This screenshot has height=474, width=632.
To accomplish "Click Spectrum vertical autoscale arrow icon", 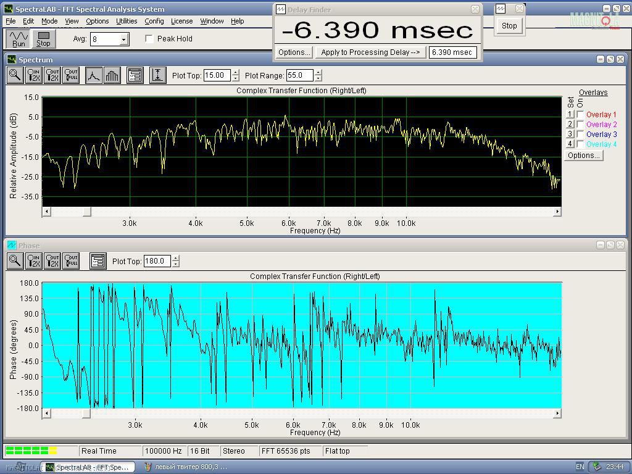I will tap(157, 75).
